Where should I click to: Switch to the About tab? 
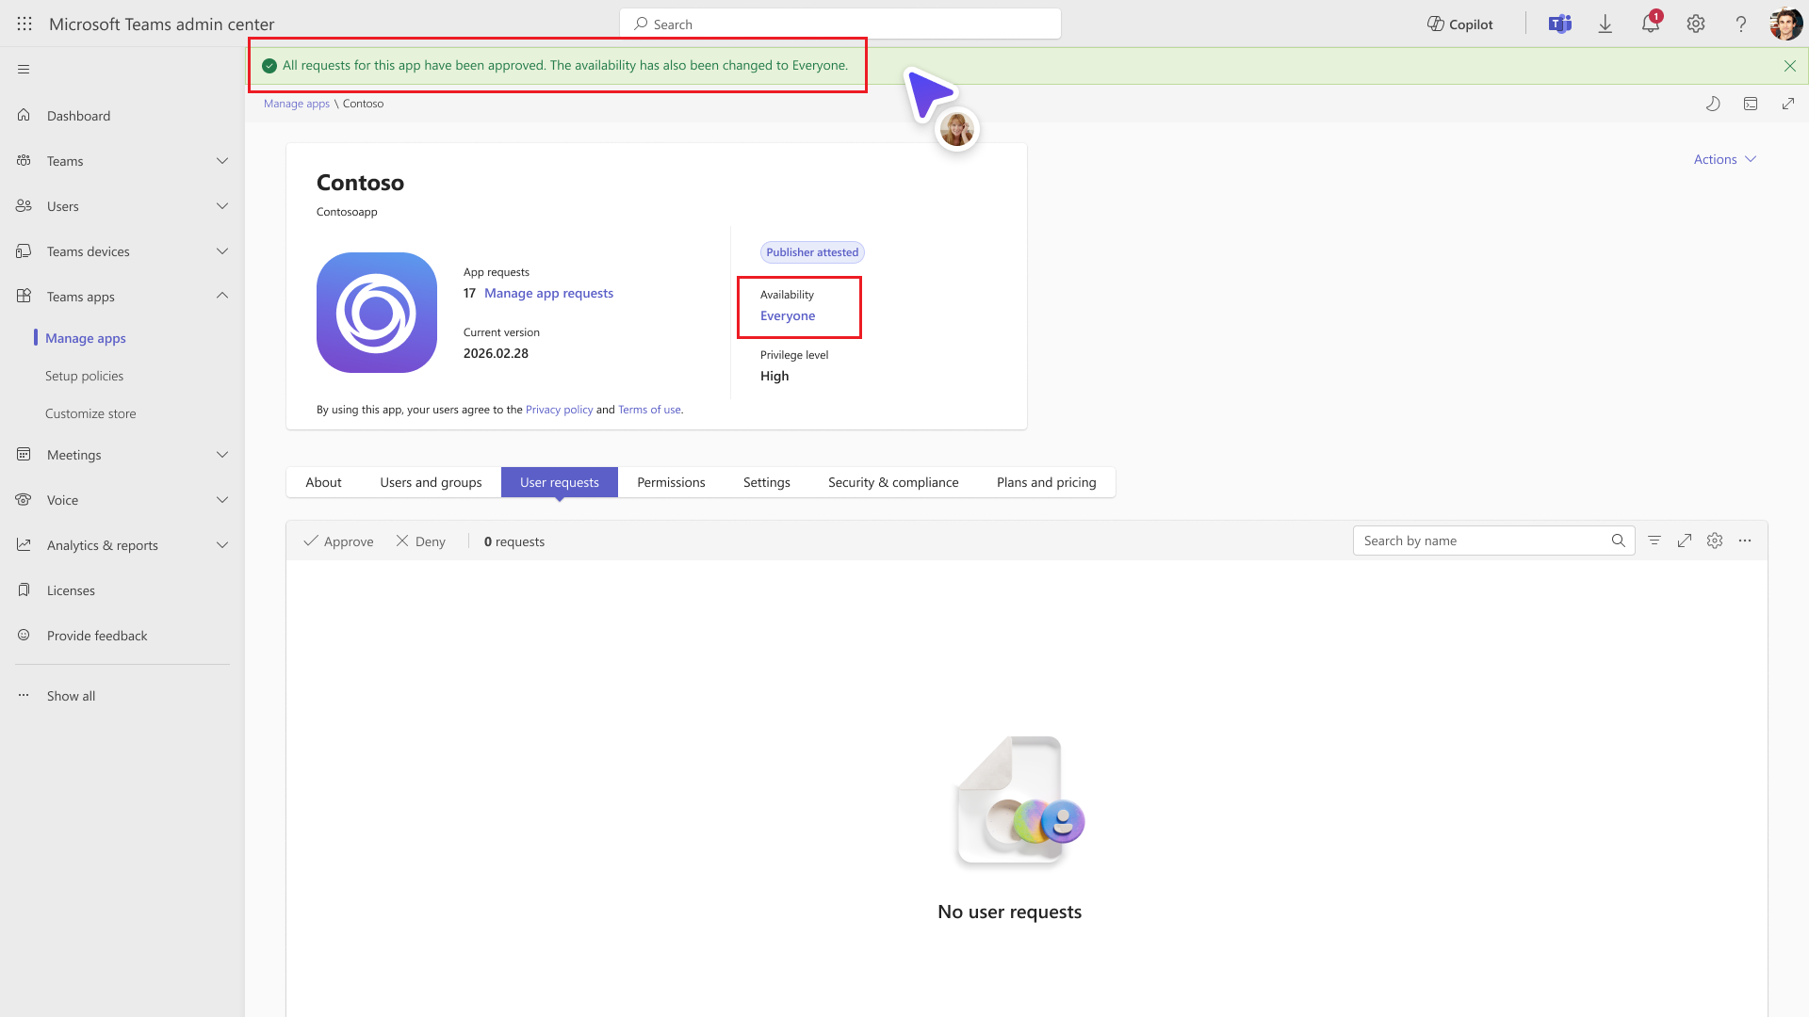click(x=323, y=482)
